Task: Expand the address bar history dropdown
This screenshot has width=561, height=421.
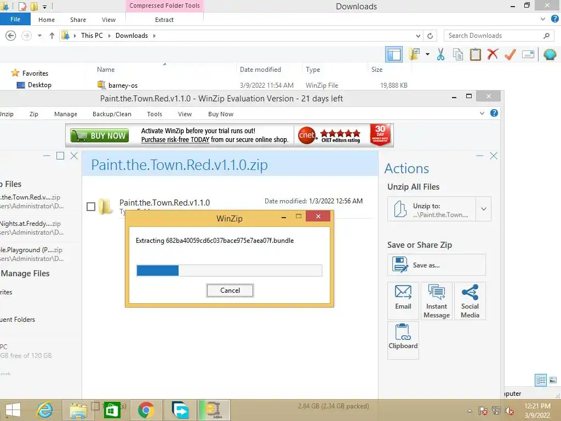Action: pos(418,36)
